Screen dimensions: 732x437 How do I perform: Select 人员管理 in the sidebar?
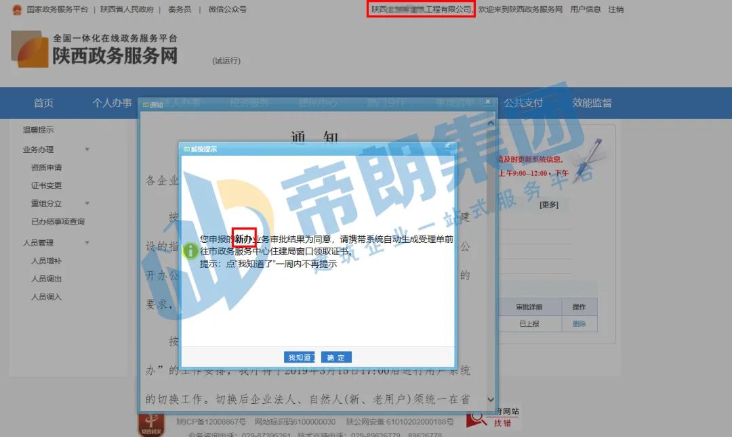pos(38,243)
